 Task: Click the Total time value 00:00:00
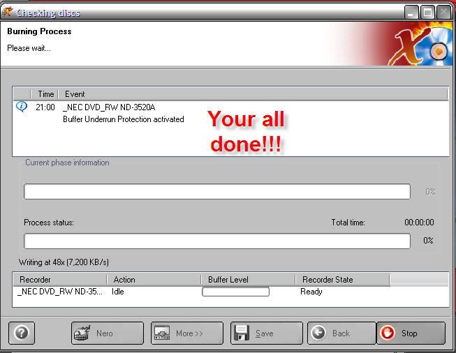[x=419, y=223]
